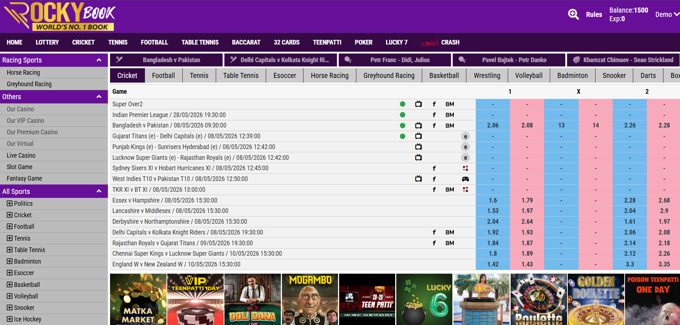The image size is (680, 325).
Task: Open the Demo account dropdown
Action: (x=667, y=14)
